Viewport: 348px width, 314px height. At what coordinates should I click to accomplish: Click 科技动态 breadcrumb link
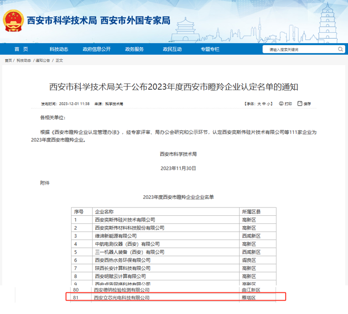[24, 61]
